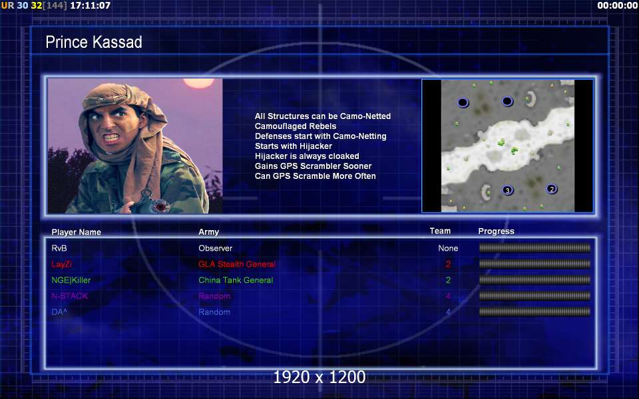Screen dimensions: 639x399
Task: Click the Observer army entry
Action: click(x=215, y=248)
